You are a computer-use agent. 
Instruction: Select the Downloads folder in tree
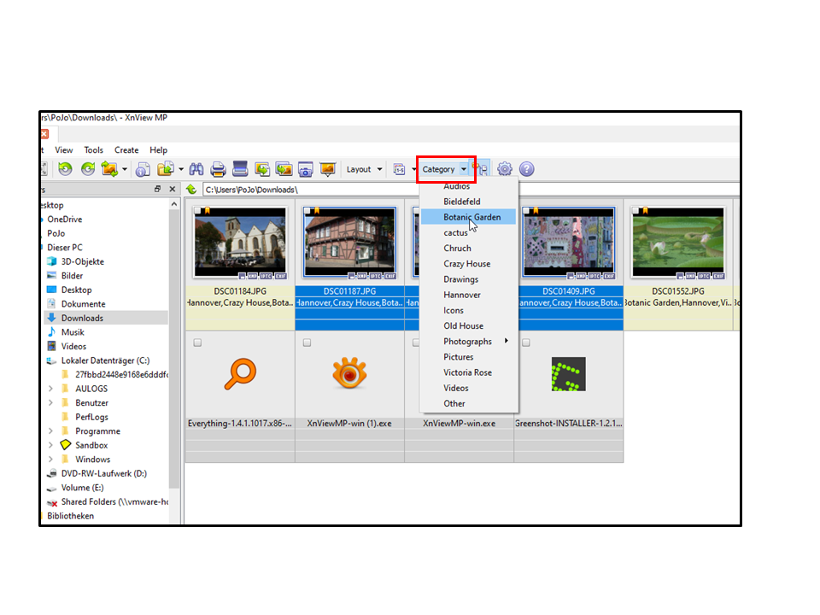pos(82,318)
